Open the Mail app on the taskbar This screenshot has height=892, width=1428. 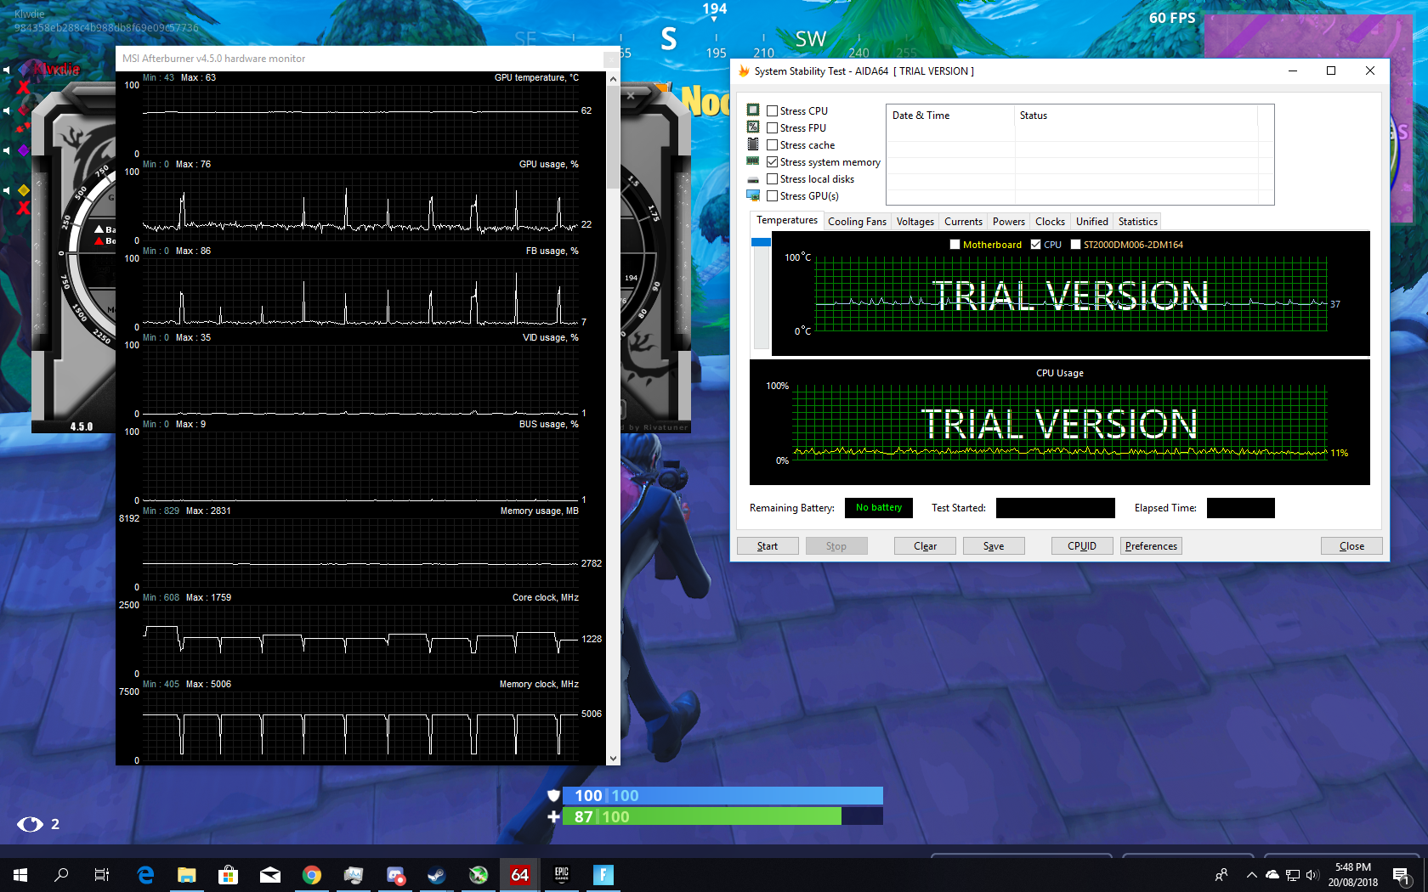click(270, 874)
